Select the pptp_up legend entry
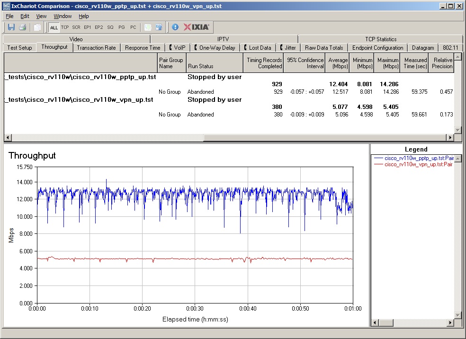The width and height of the screenshot is (466, 339). click(x=413, y=158)
